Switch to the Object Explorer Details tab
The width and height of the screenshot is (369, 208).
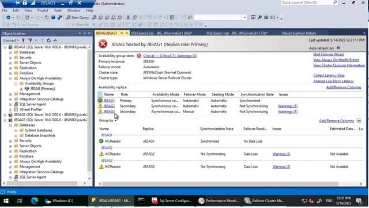pos(299,34)
